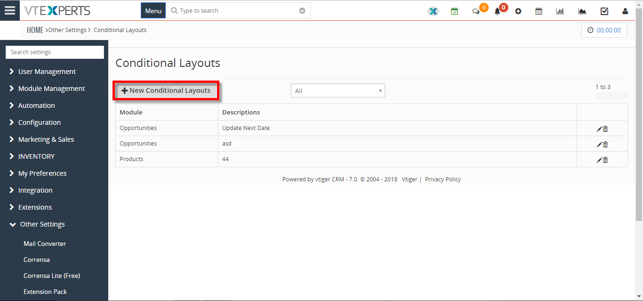Image resolution: width=643 pixels, height=301 pixels.
Task: Open the VTExperts X extension icon
Action: pos(433,11)
